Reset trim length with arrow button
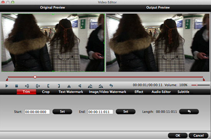 coord(189,111)
